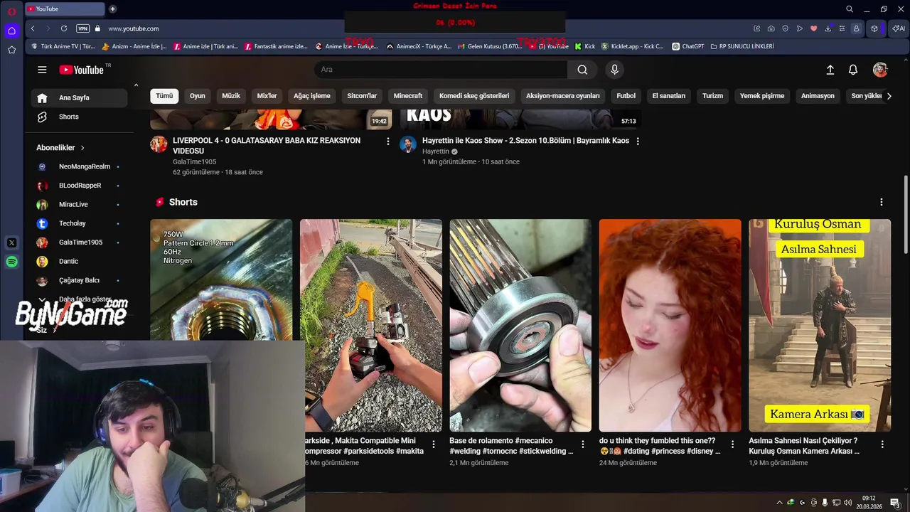
Task: Go to Ana Sayfa in sidebar
Action: pos(79,97)
